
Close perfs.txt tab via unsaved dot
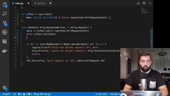click(x=50, y=3)
